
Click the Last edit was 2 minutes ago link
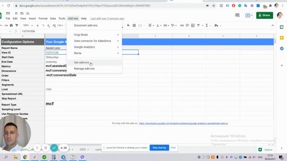point(107,18)
